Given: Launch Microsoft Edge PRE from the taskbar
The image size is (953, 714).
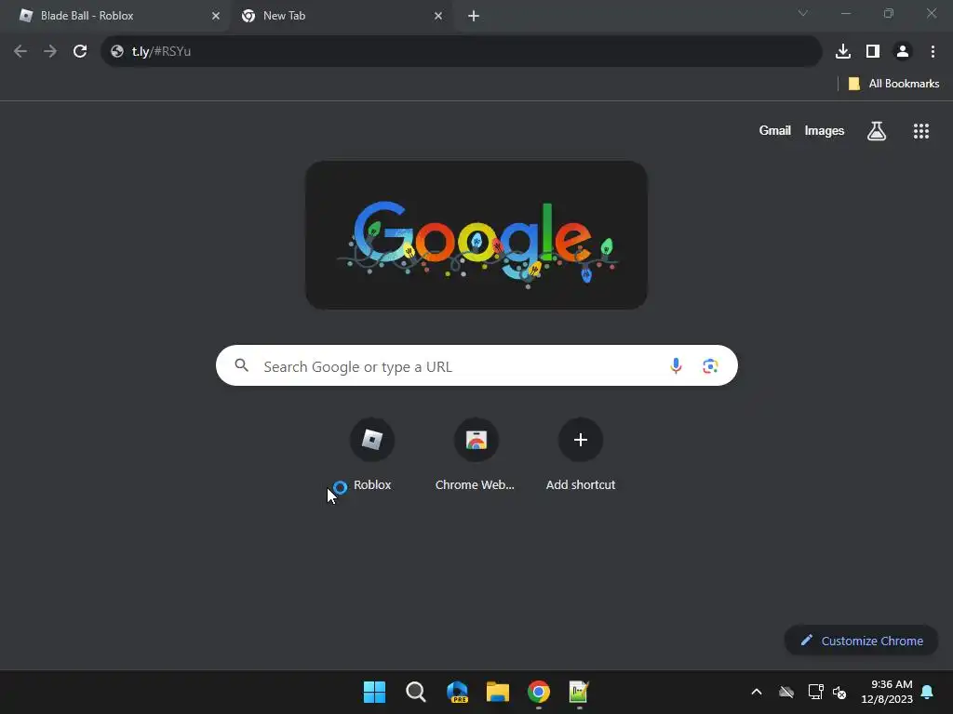Looking at the screenshot, I should click(457, 692).
